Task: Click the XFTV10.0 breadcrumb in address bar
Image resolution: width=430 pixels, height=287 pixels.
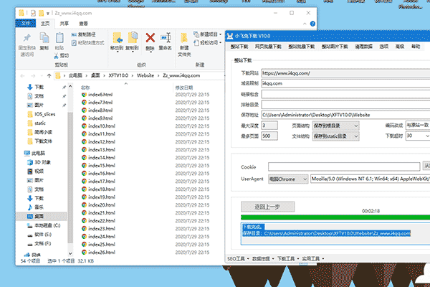Action: 118,75
